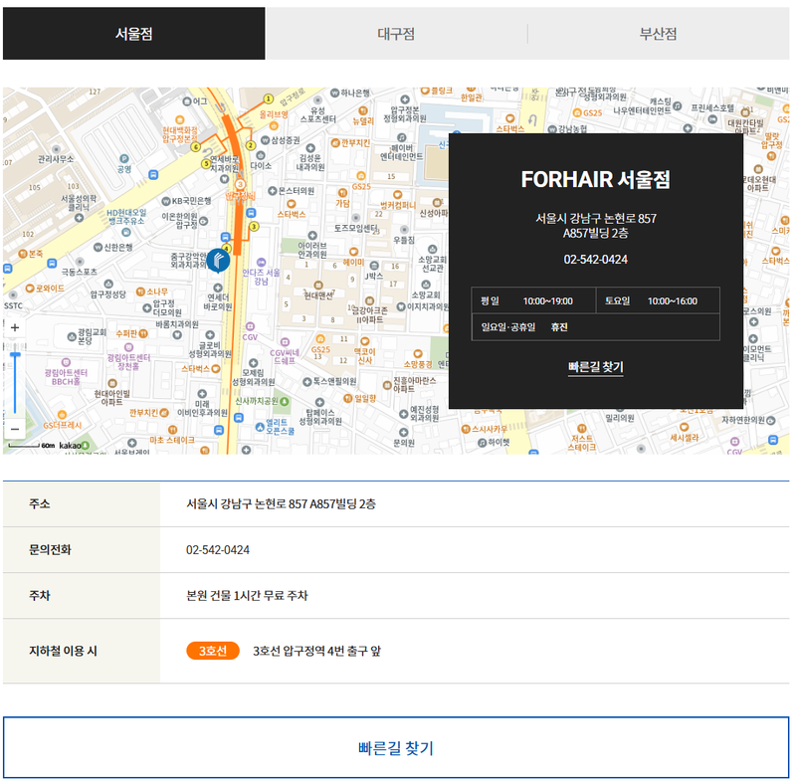Click the 가담 restaurant icon
Image resolution: width=796 pixels, height=782 pixels.
342,193
